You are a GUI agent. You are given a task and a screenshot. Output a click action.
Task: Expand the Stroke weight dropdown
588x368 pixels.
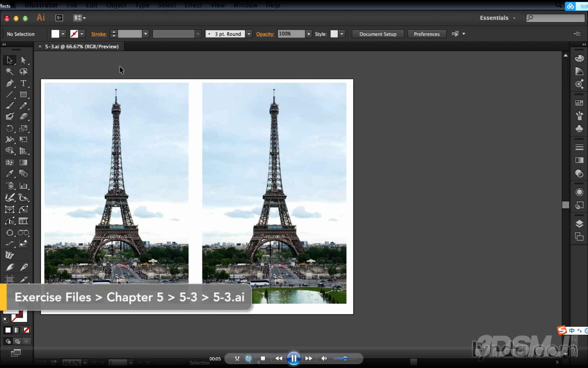146,34
